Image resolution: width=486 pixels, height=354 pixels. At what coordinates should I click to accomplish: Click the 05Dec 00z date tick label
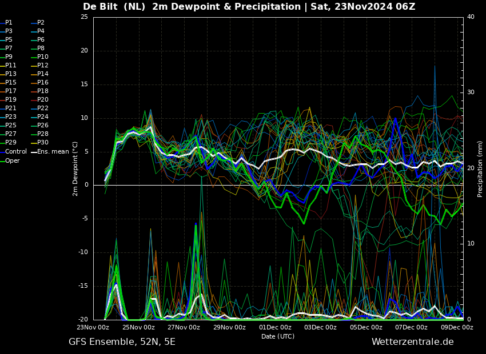point(367,327)
